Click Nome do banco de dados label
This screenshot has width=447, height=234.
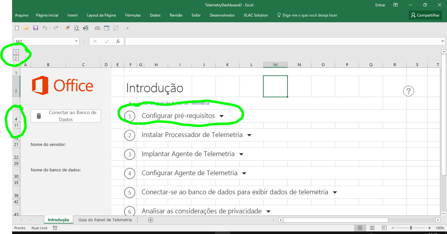pyautogui.click(x=56, y=170)
